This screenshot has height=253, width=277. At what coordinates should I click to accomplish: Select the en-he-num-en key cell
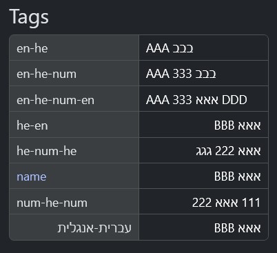coord(74,99)
